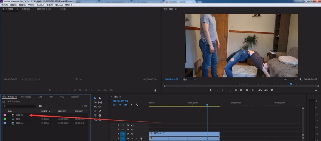Select the Pen tool in tools panel
Viewport: 321px width, 141px height.
point(100,111)
